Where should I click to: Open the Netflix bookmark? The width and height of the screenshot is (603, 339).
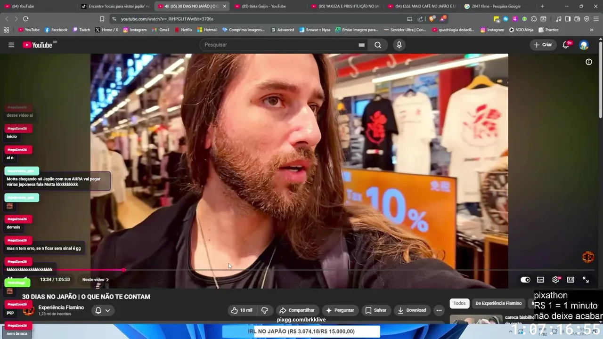183,30
